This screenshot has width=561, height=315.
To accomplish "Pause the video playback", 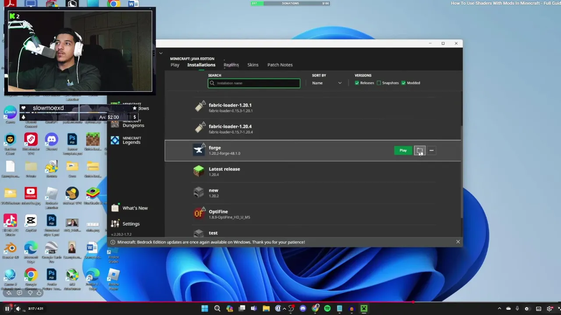I will [x=7, y=308].
